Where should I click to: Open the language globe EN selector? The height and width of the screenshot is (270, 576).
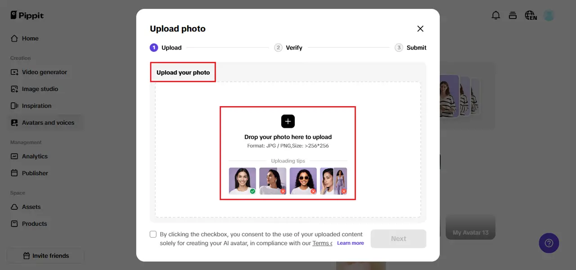click(x=531, y=15)
